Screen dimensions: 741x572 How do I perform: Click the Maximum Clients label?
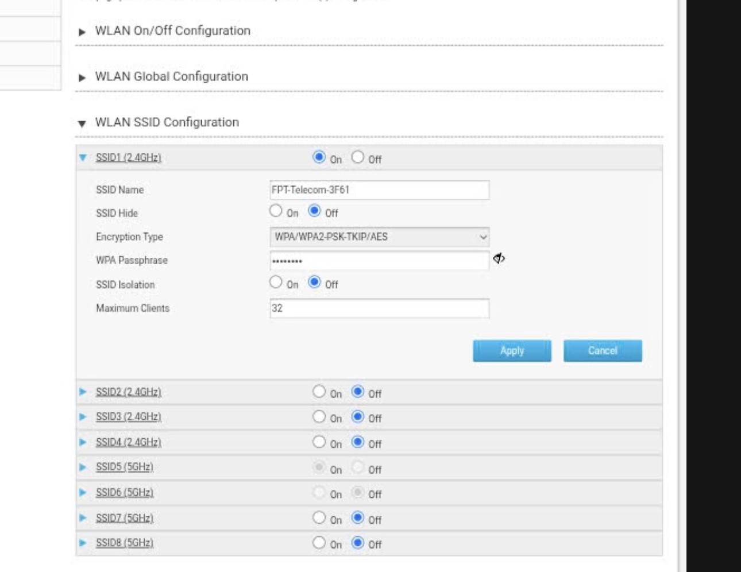click(x=133, y=308)
